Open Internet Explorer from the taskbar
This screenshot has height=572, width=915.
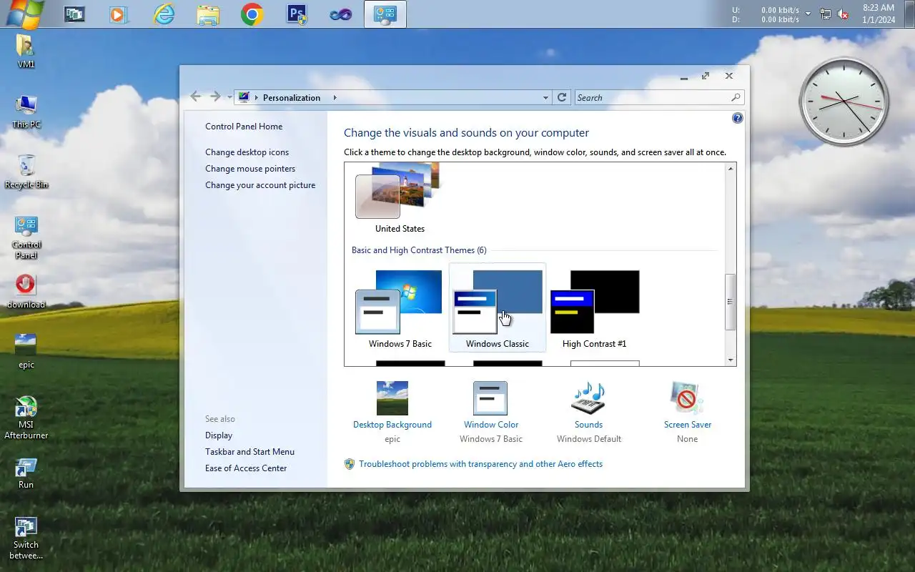coord(164,14)
